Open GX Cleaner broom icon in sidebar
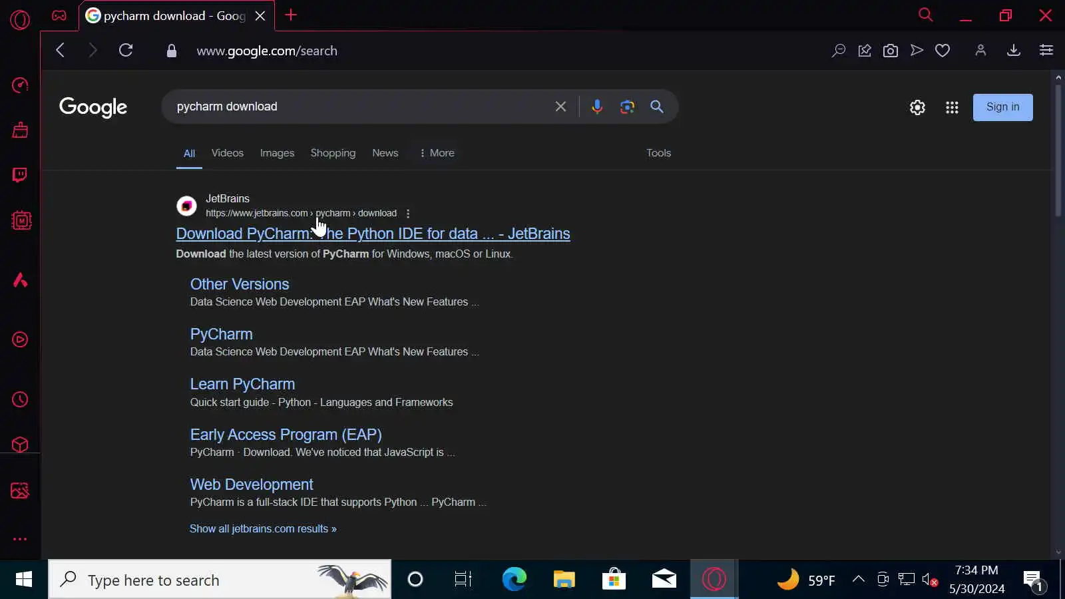This screenshot has height=599, width=1065. (x=20, y=130)
